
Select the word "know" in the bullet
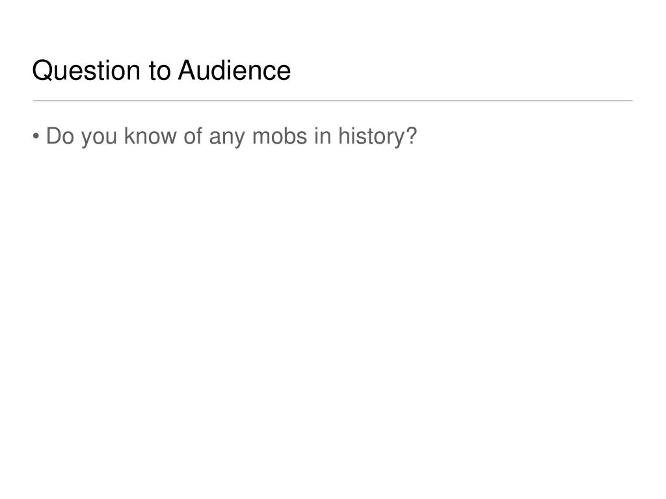[150, 136]
